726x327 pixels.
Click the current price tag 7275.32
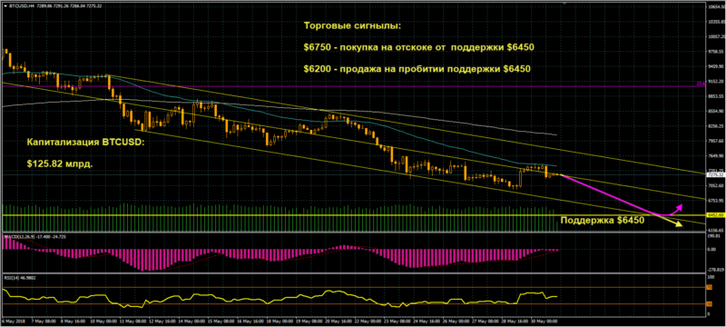point(712,175)
